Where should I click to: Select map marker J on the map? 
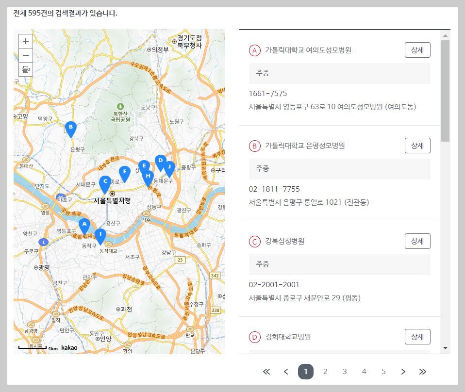(x=169, y=168)
